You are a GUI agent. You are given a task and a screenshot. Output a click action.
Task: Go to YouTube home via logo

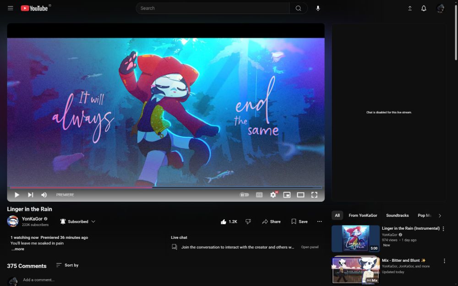(x=34, y=8)
